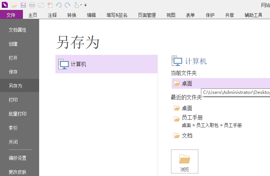Click the open folder icon in quick access toolbar
The width and height of the screenshot is (270, 176).
14,5
